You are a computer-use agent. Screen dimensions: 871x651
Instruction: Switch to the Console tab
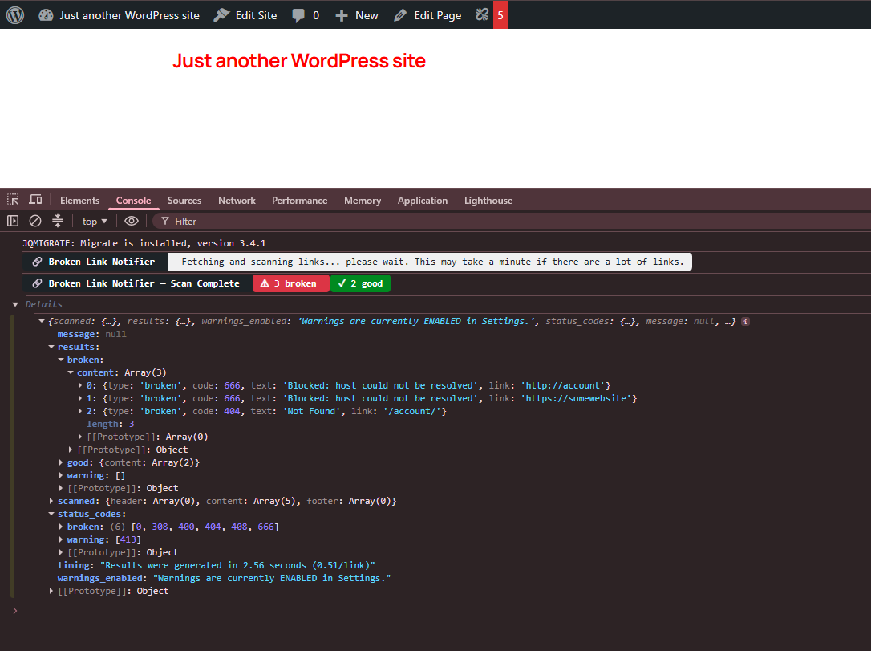click(133, 201)
